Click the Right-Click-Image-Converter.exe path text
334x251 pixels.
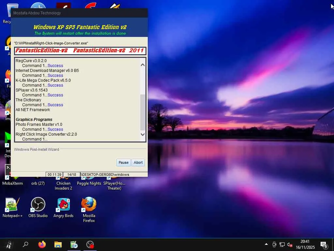click(51, 43)
